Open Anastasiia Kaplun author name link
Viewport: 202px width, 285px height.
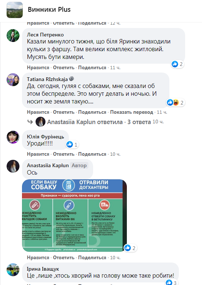point(48,165)
